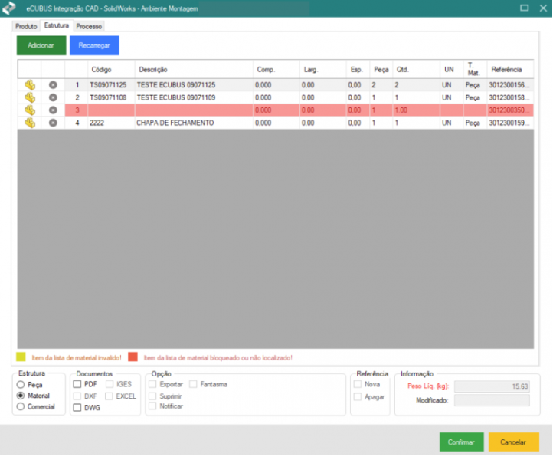Click the remove X icon in row 3

pos(53,110)
